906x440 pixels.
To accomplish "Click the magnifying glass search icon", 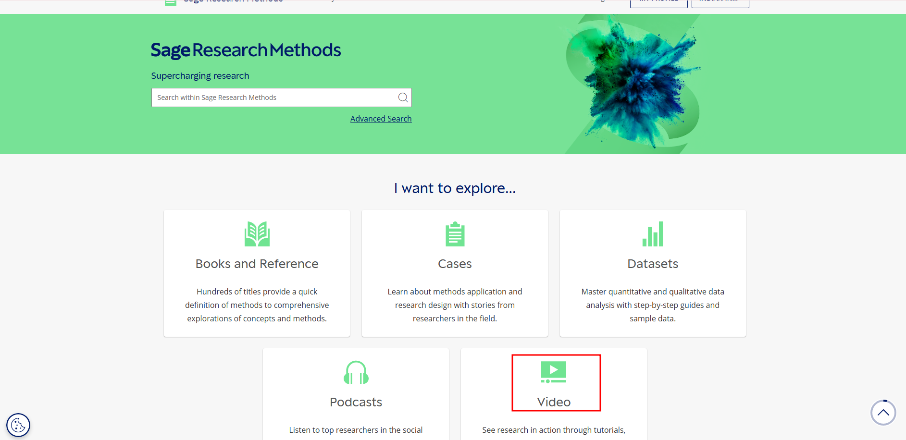I will point(403,98).
